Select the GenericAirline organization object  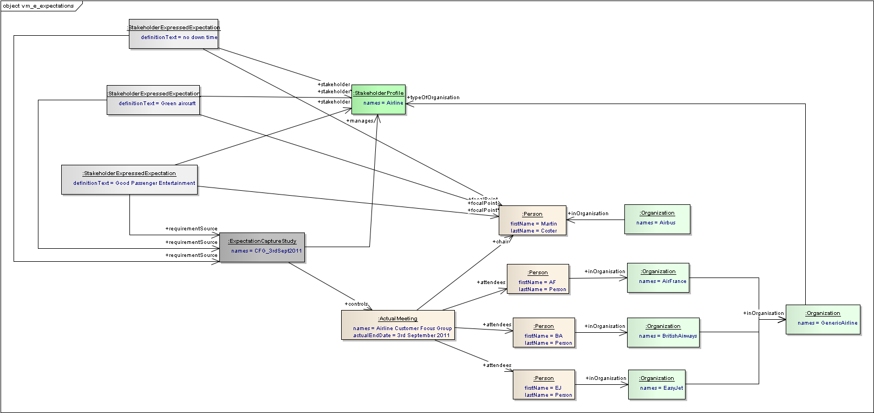[x=823, y=319]
